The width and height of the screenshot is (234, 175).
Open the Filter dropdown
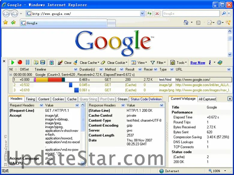click(158, 63)
